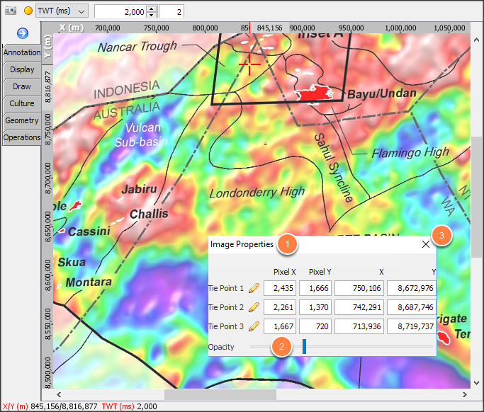The image size is (484, 412).
Task: Edit Tie Point 3 pencil icon
Action: (254, 326)
